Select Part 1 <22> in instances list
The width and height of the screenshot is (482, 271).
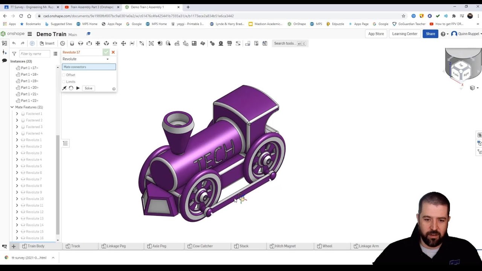tap(29, 100)
